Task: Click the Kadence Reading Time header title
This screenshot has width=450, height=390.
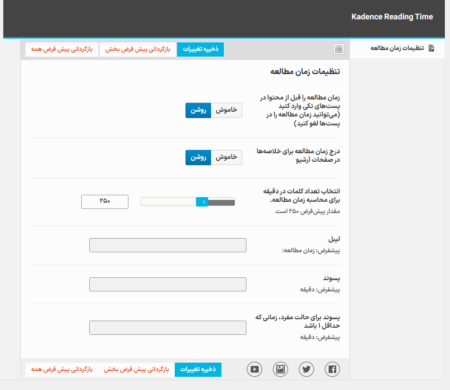Action: click(x=392, y=17)
